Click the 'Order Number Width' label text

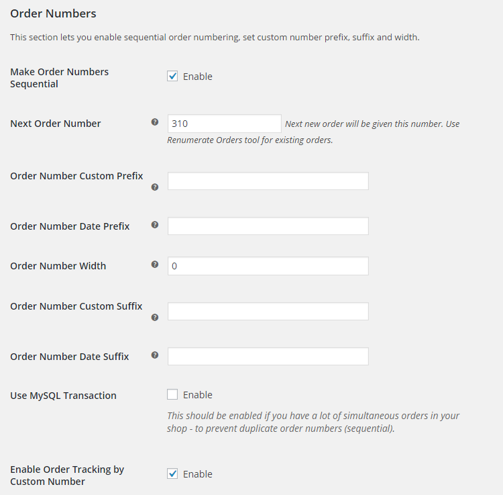(x=58, y=266)
